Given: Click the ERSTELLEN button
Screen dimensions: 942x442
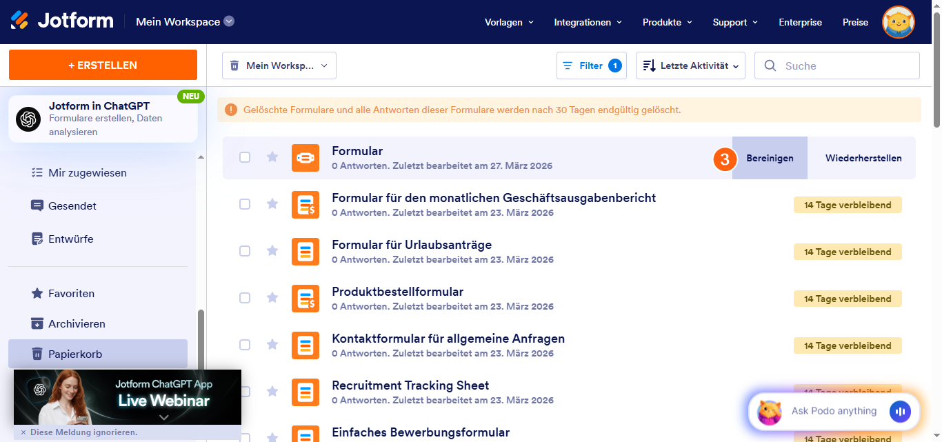Looking at the screenshot, I should pos(102,65).
